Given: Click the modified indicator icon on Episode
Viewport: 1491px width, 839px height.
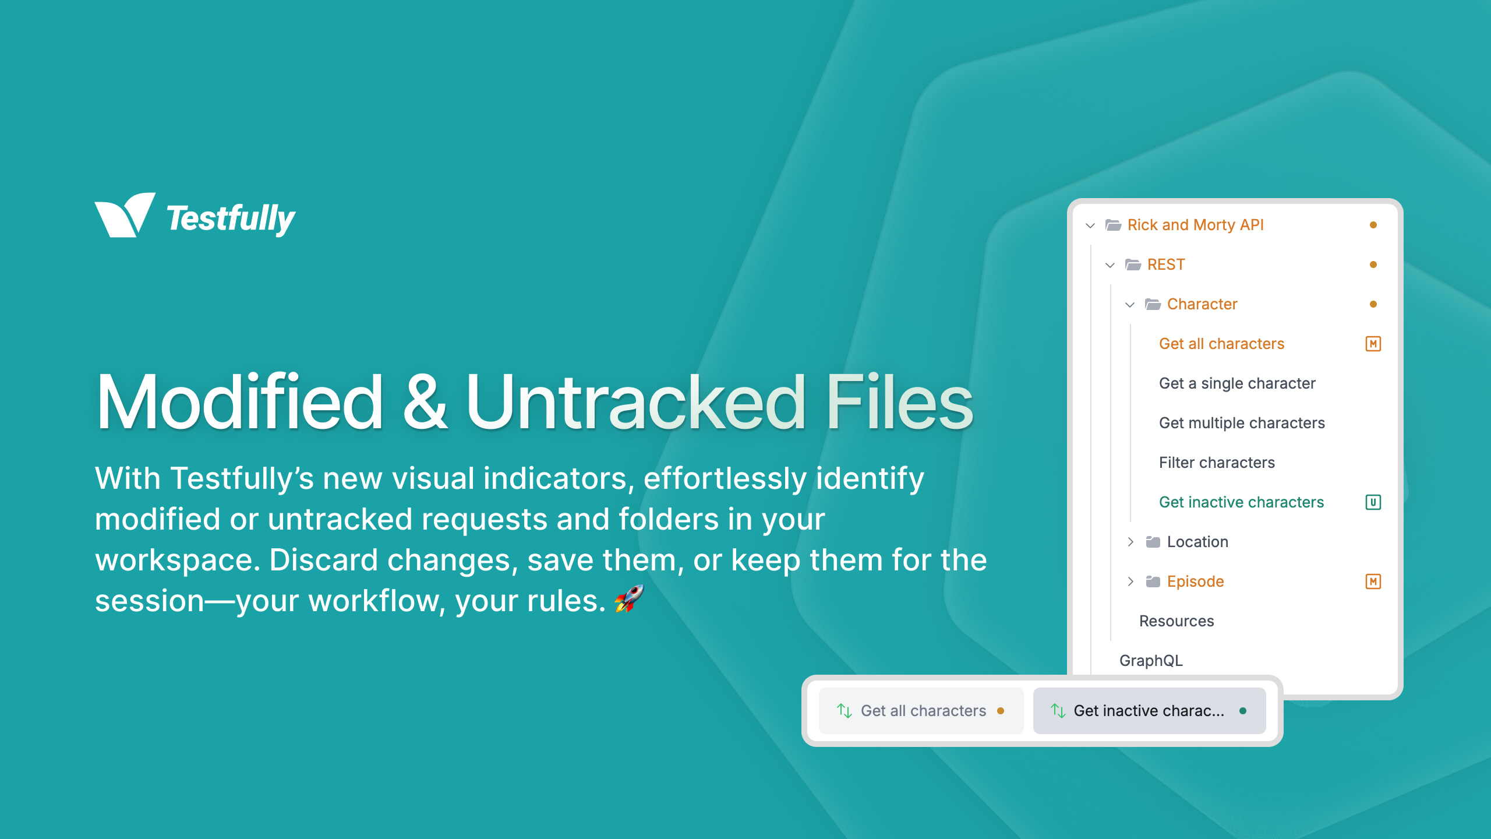Looking at the screenshot, I should click(x=1373, y=581).
